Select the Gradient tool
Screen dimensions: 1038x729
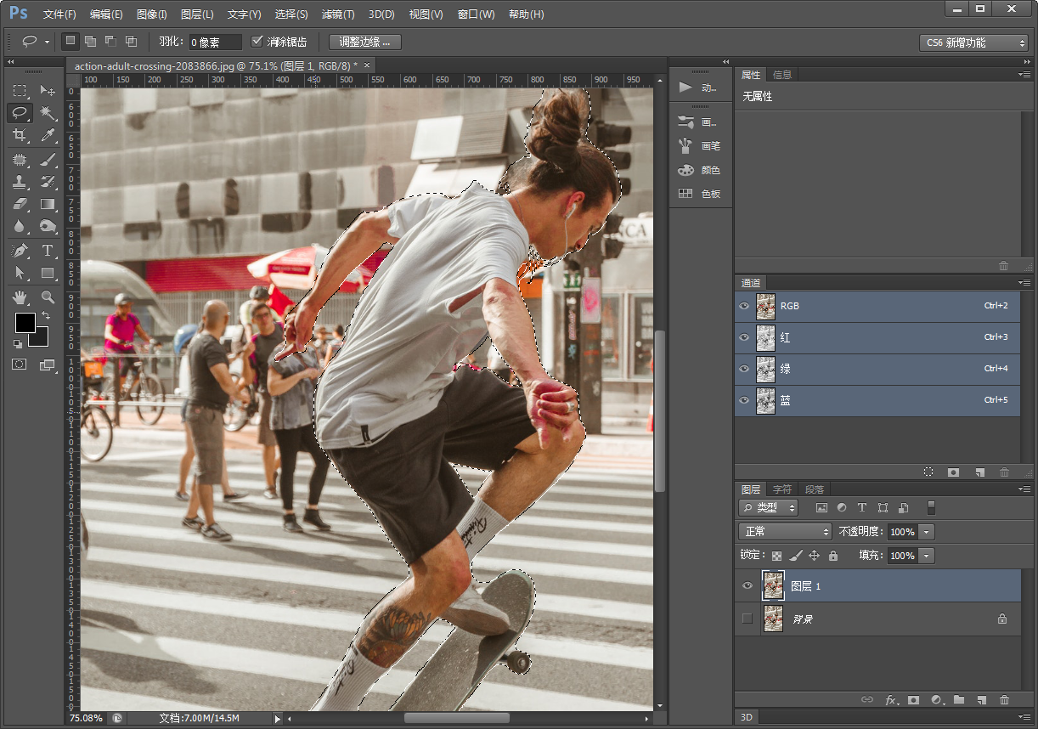[48, 204]
